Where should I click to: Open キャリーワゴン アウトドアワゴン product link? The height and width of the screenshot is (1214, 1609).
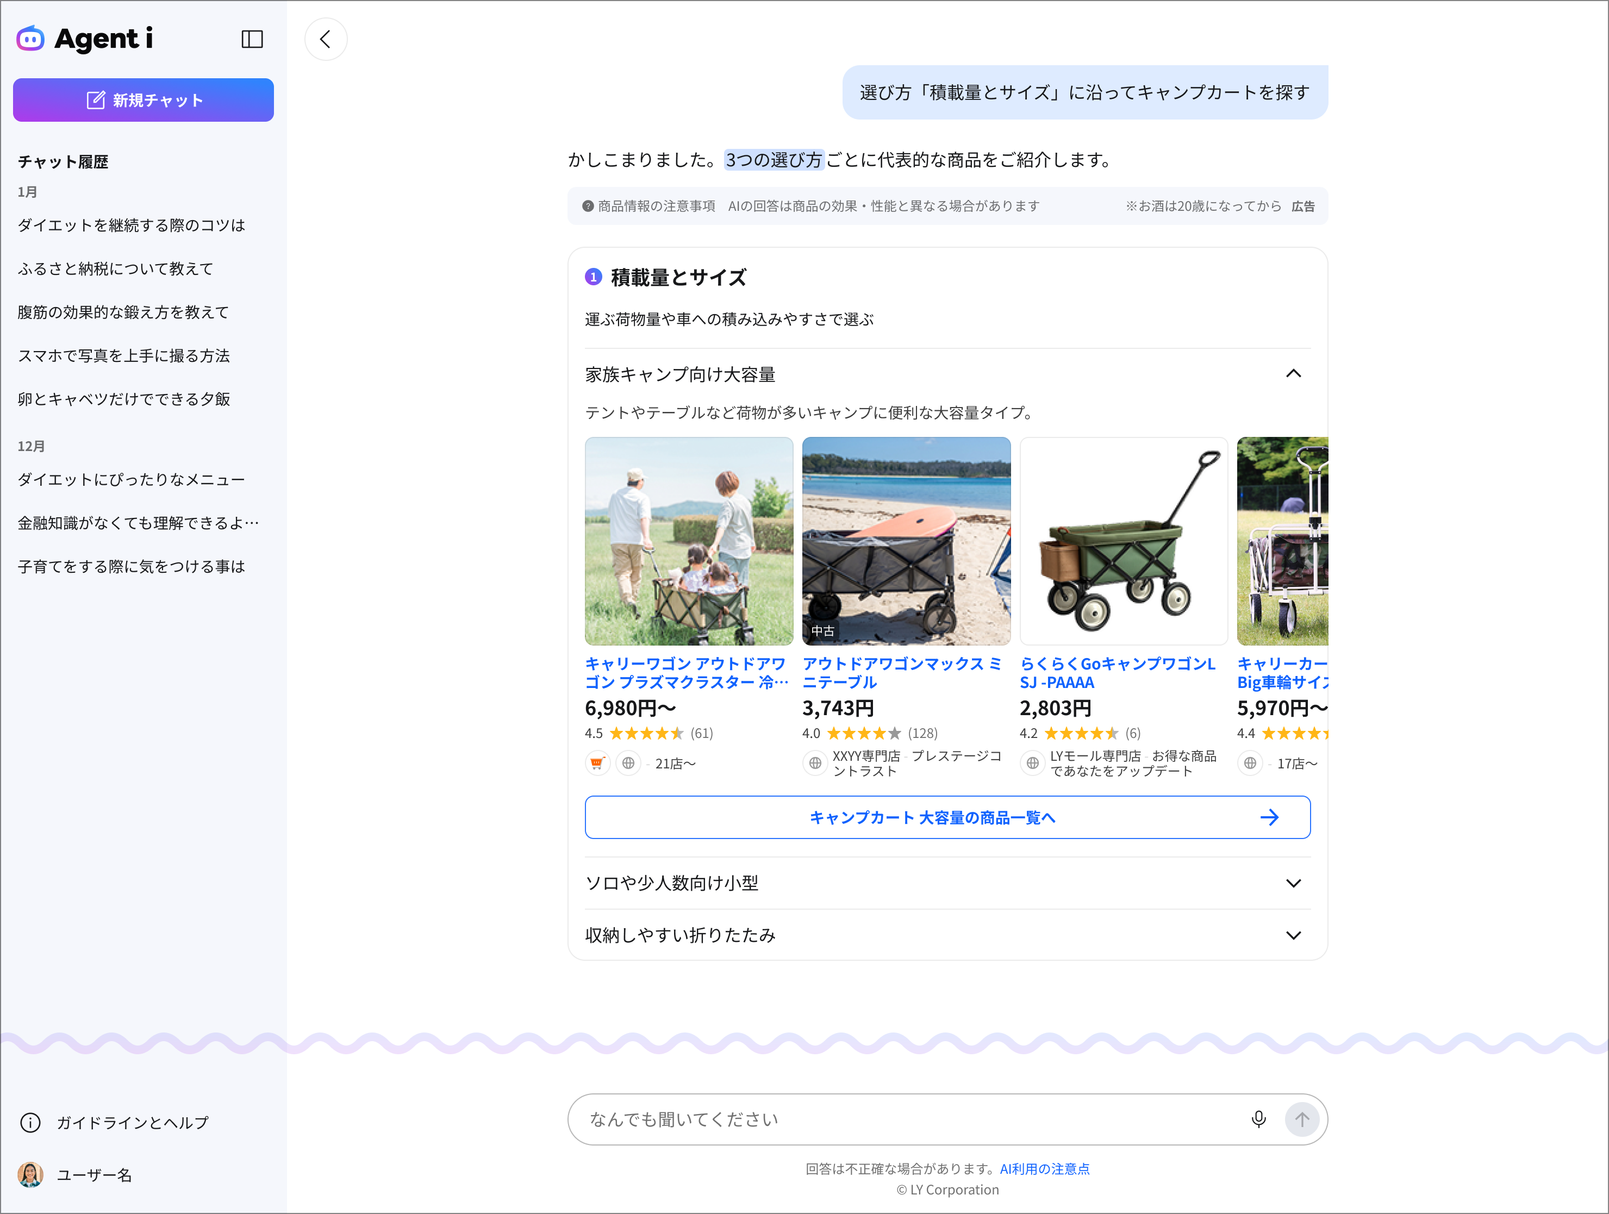687,673
